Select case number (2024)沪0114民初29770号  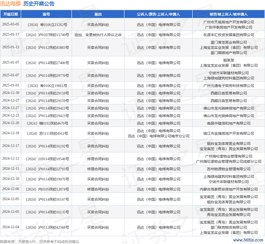click(x=47, y=76)
